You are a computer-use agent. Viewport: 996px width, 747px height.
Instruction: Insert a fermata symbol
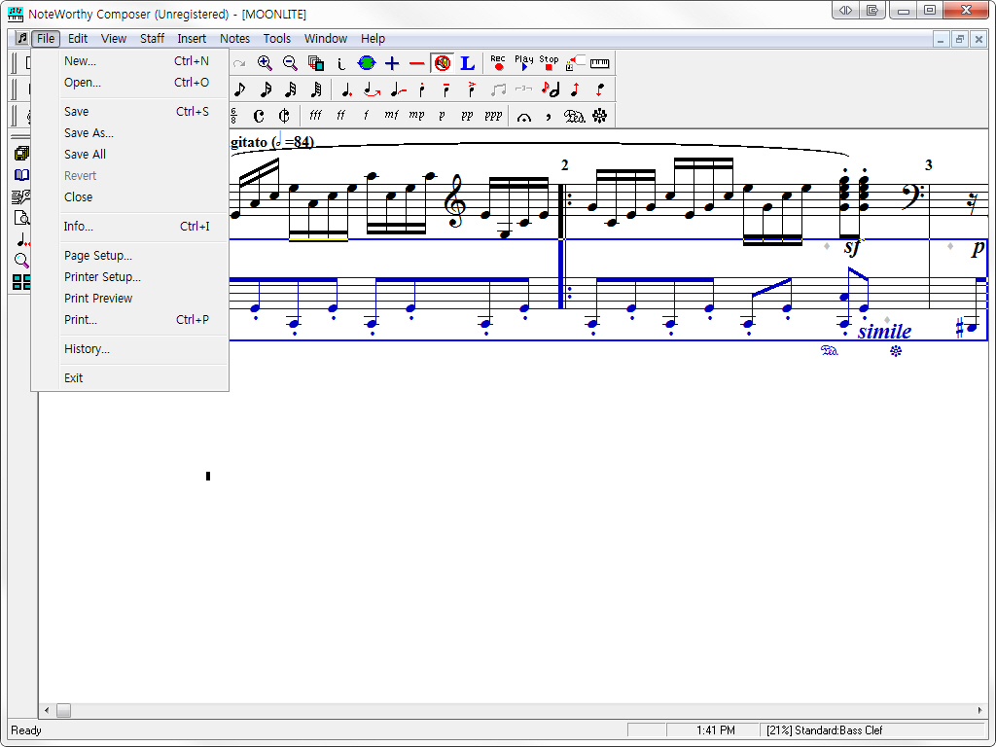[523, 117]
